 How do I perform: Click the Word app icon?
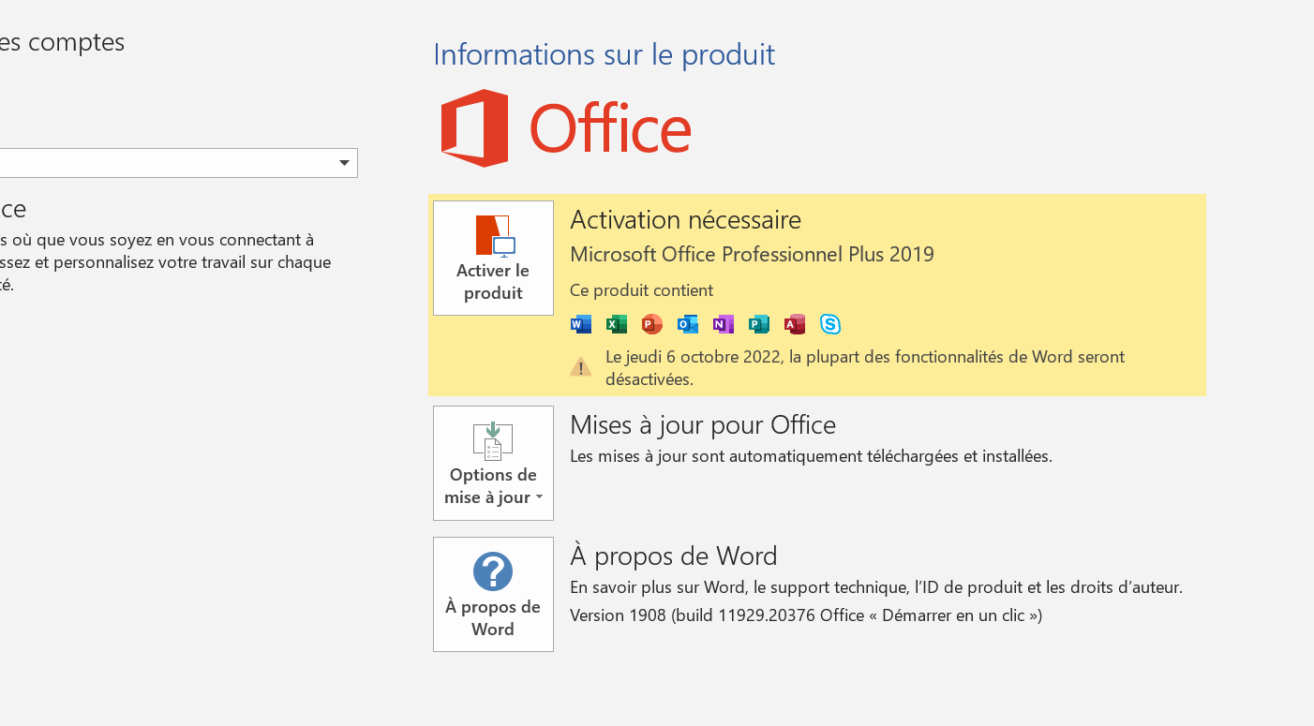(581, 324)
